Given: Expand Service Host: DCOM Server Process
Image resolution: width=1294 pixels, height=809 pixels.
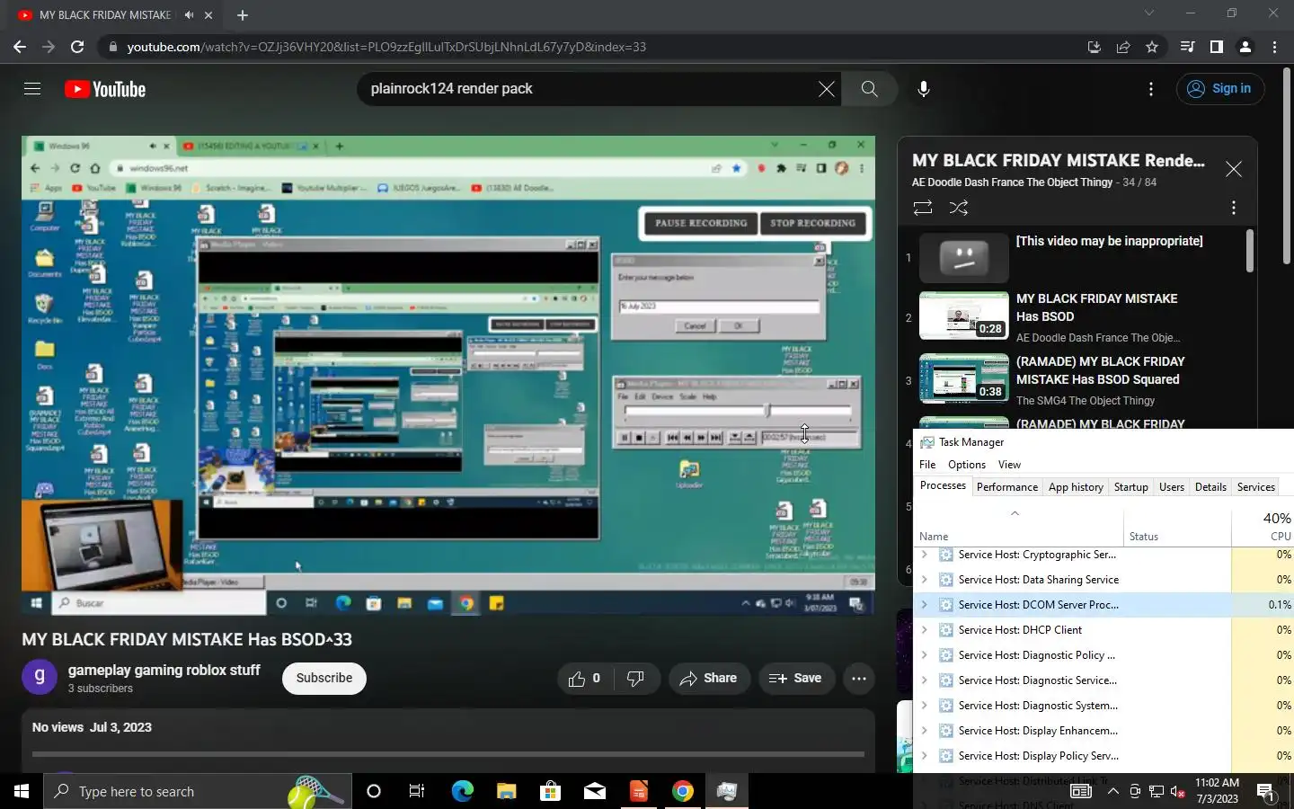Looking at the screenshot, I should point(924,605).
